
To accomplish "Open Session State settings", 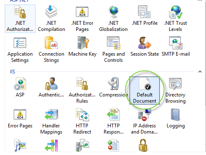I will coord(145,47).
